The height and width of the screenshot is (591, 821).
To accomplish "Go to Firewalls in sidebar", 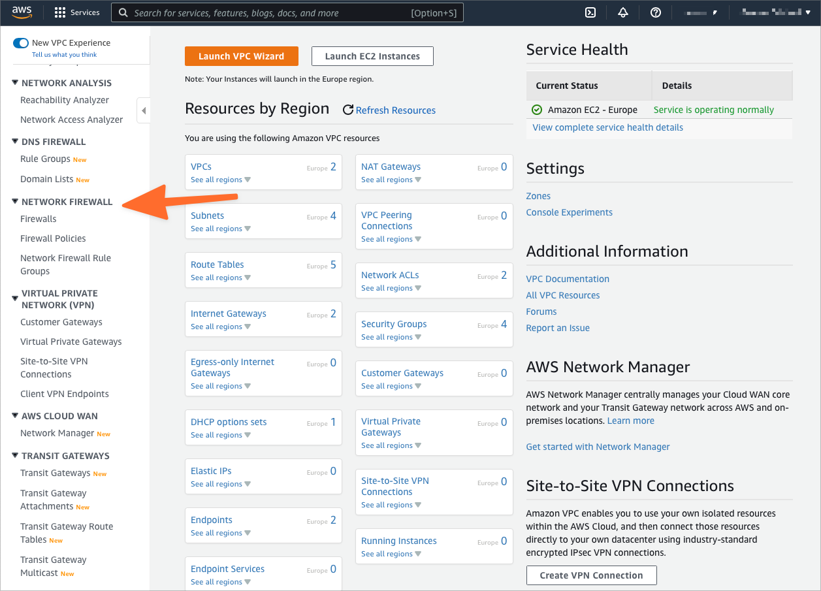I will [x=39, y=219].
